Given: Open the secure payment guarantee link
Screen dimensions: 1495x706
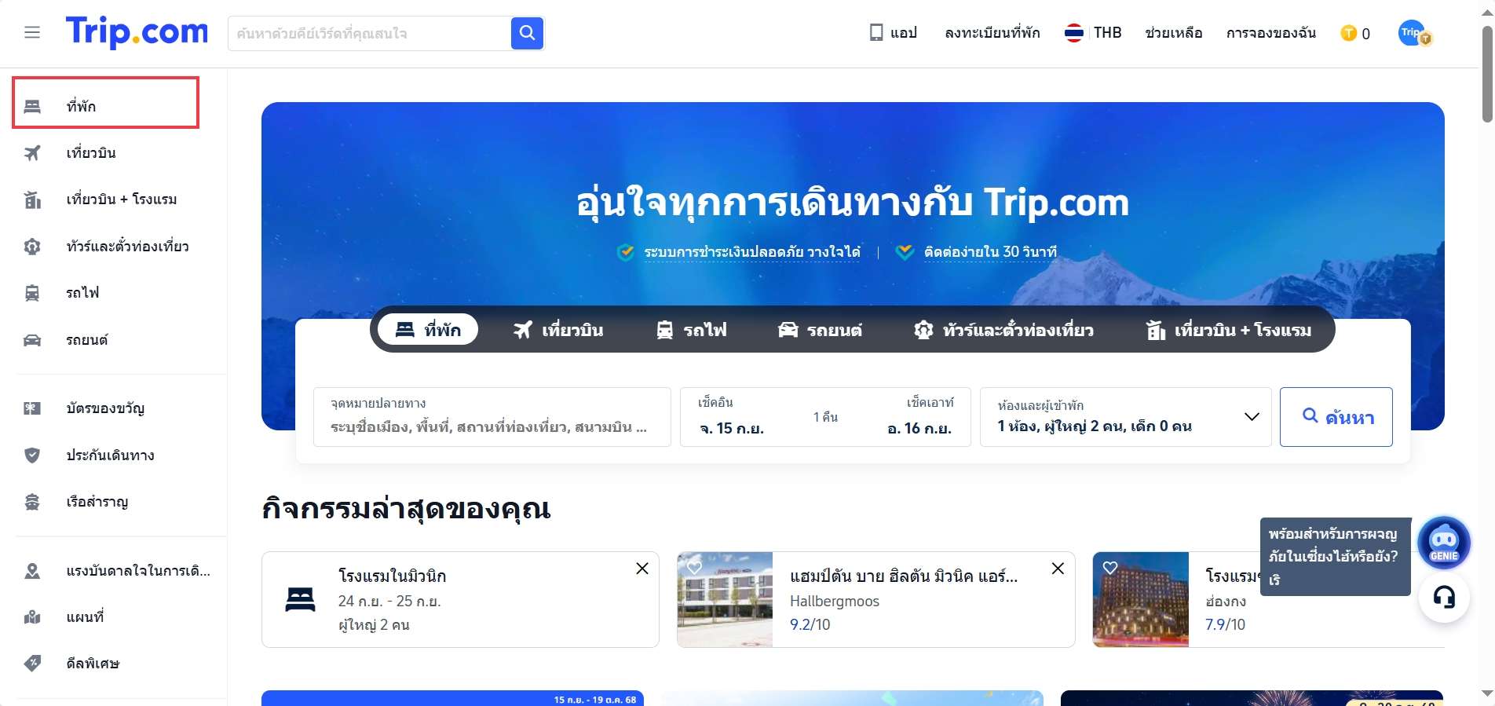Looking at the screenshot, I should pyautogui.click(x=752, y=252).
